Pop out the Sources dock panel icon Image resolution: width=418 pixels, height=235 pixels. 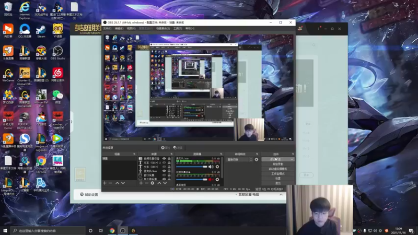pyautogui.click(x=171, y=154)
